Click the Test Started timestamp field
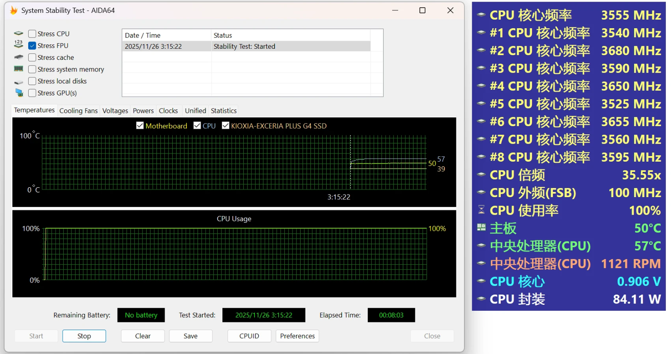This screenshot has width=671, height=354. [x=264, y=315]
